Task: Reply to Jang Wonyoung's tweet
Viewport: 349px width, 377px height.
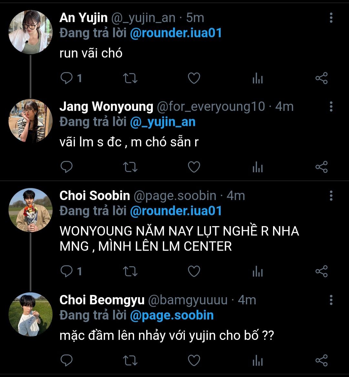Action: coord(67,167)
